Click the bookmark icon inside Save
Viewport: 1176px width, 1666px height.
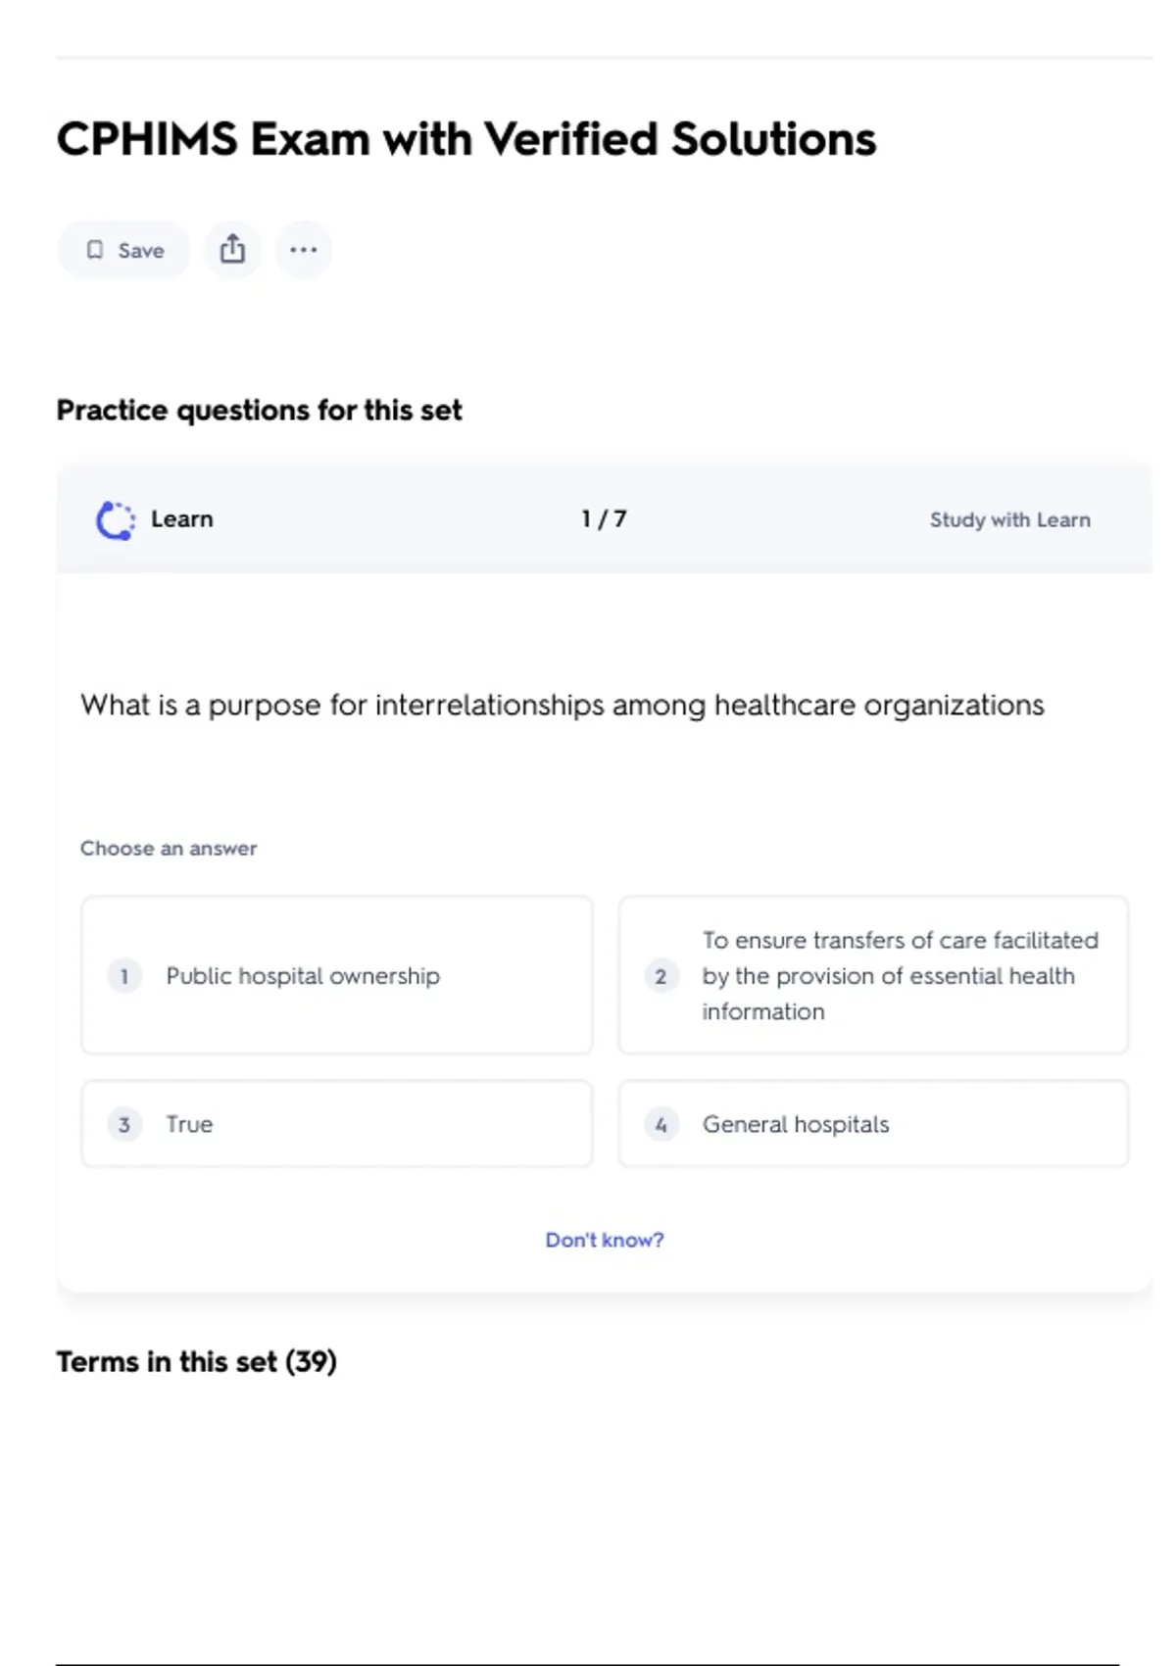pos(95,250)
